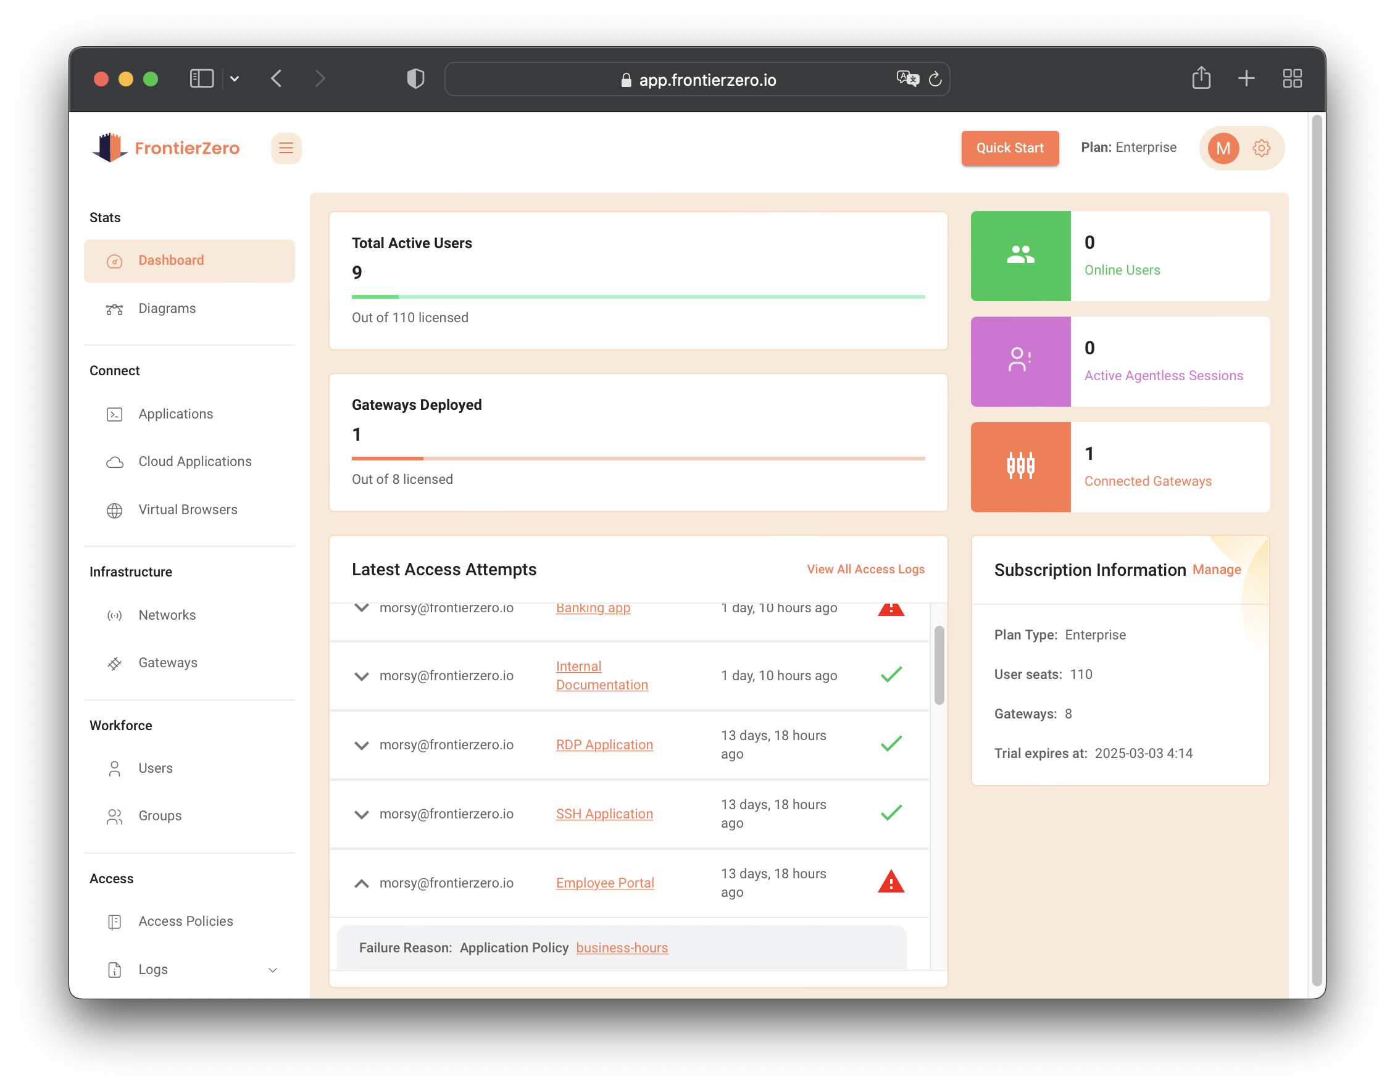Open the RDP Application link
Image resolution: width=1395 pixels, height=1090 pixels.
pyautogui.click(x=604, y=745)
